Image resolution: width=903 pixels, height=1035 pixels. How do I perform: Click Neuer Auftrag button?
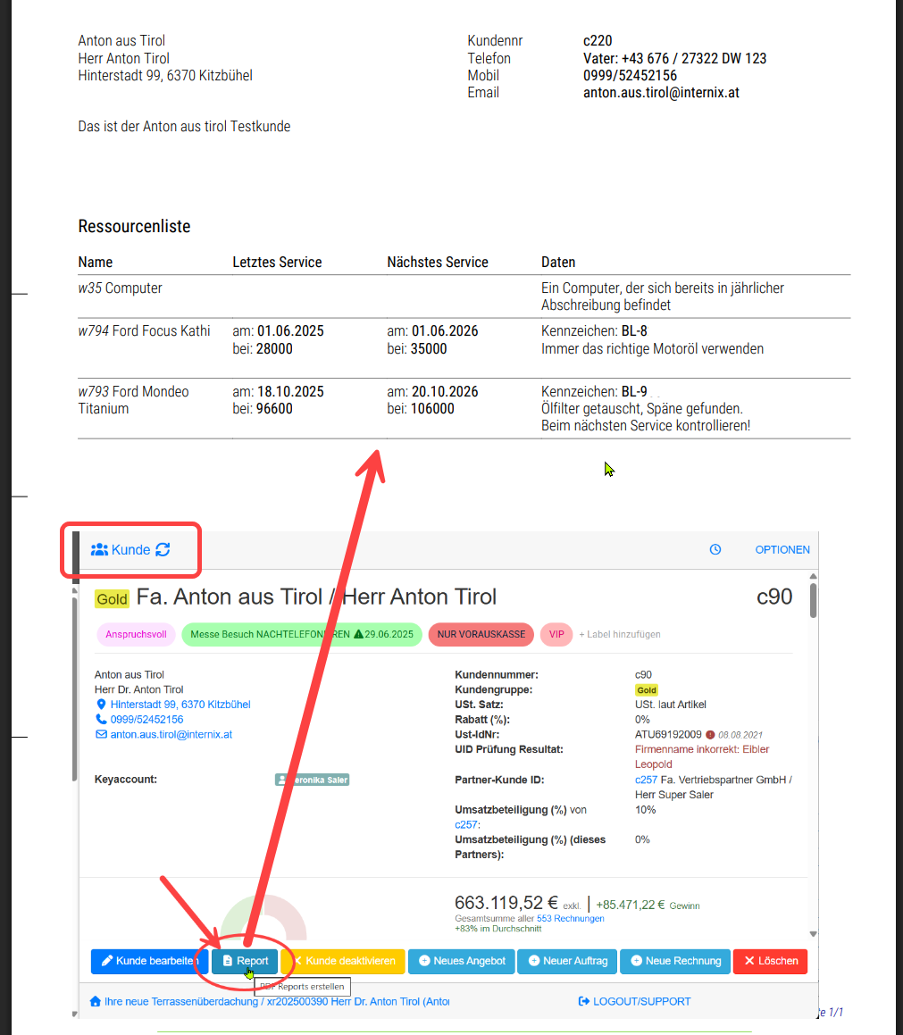[568, 961]
